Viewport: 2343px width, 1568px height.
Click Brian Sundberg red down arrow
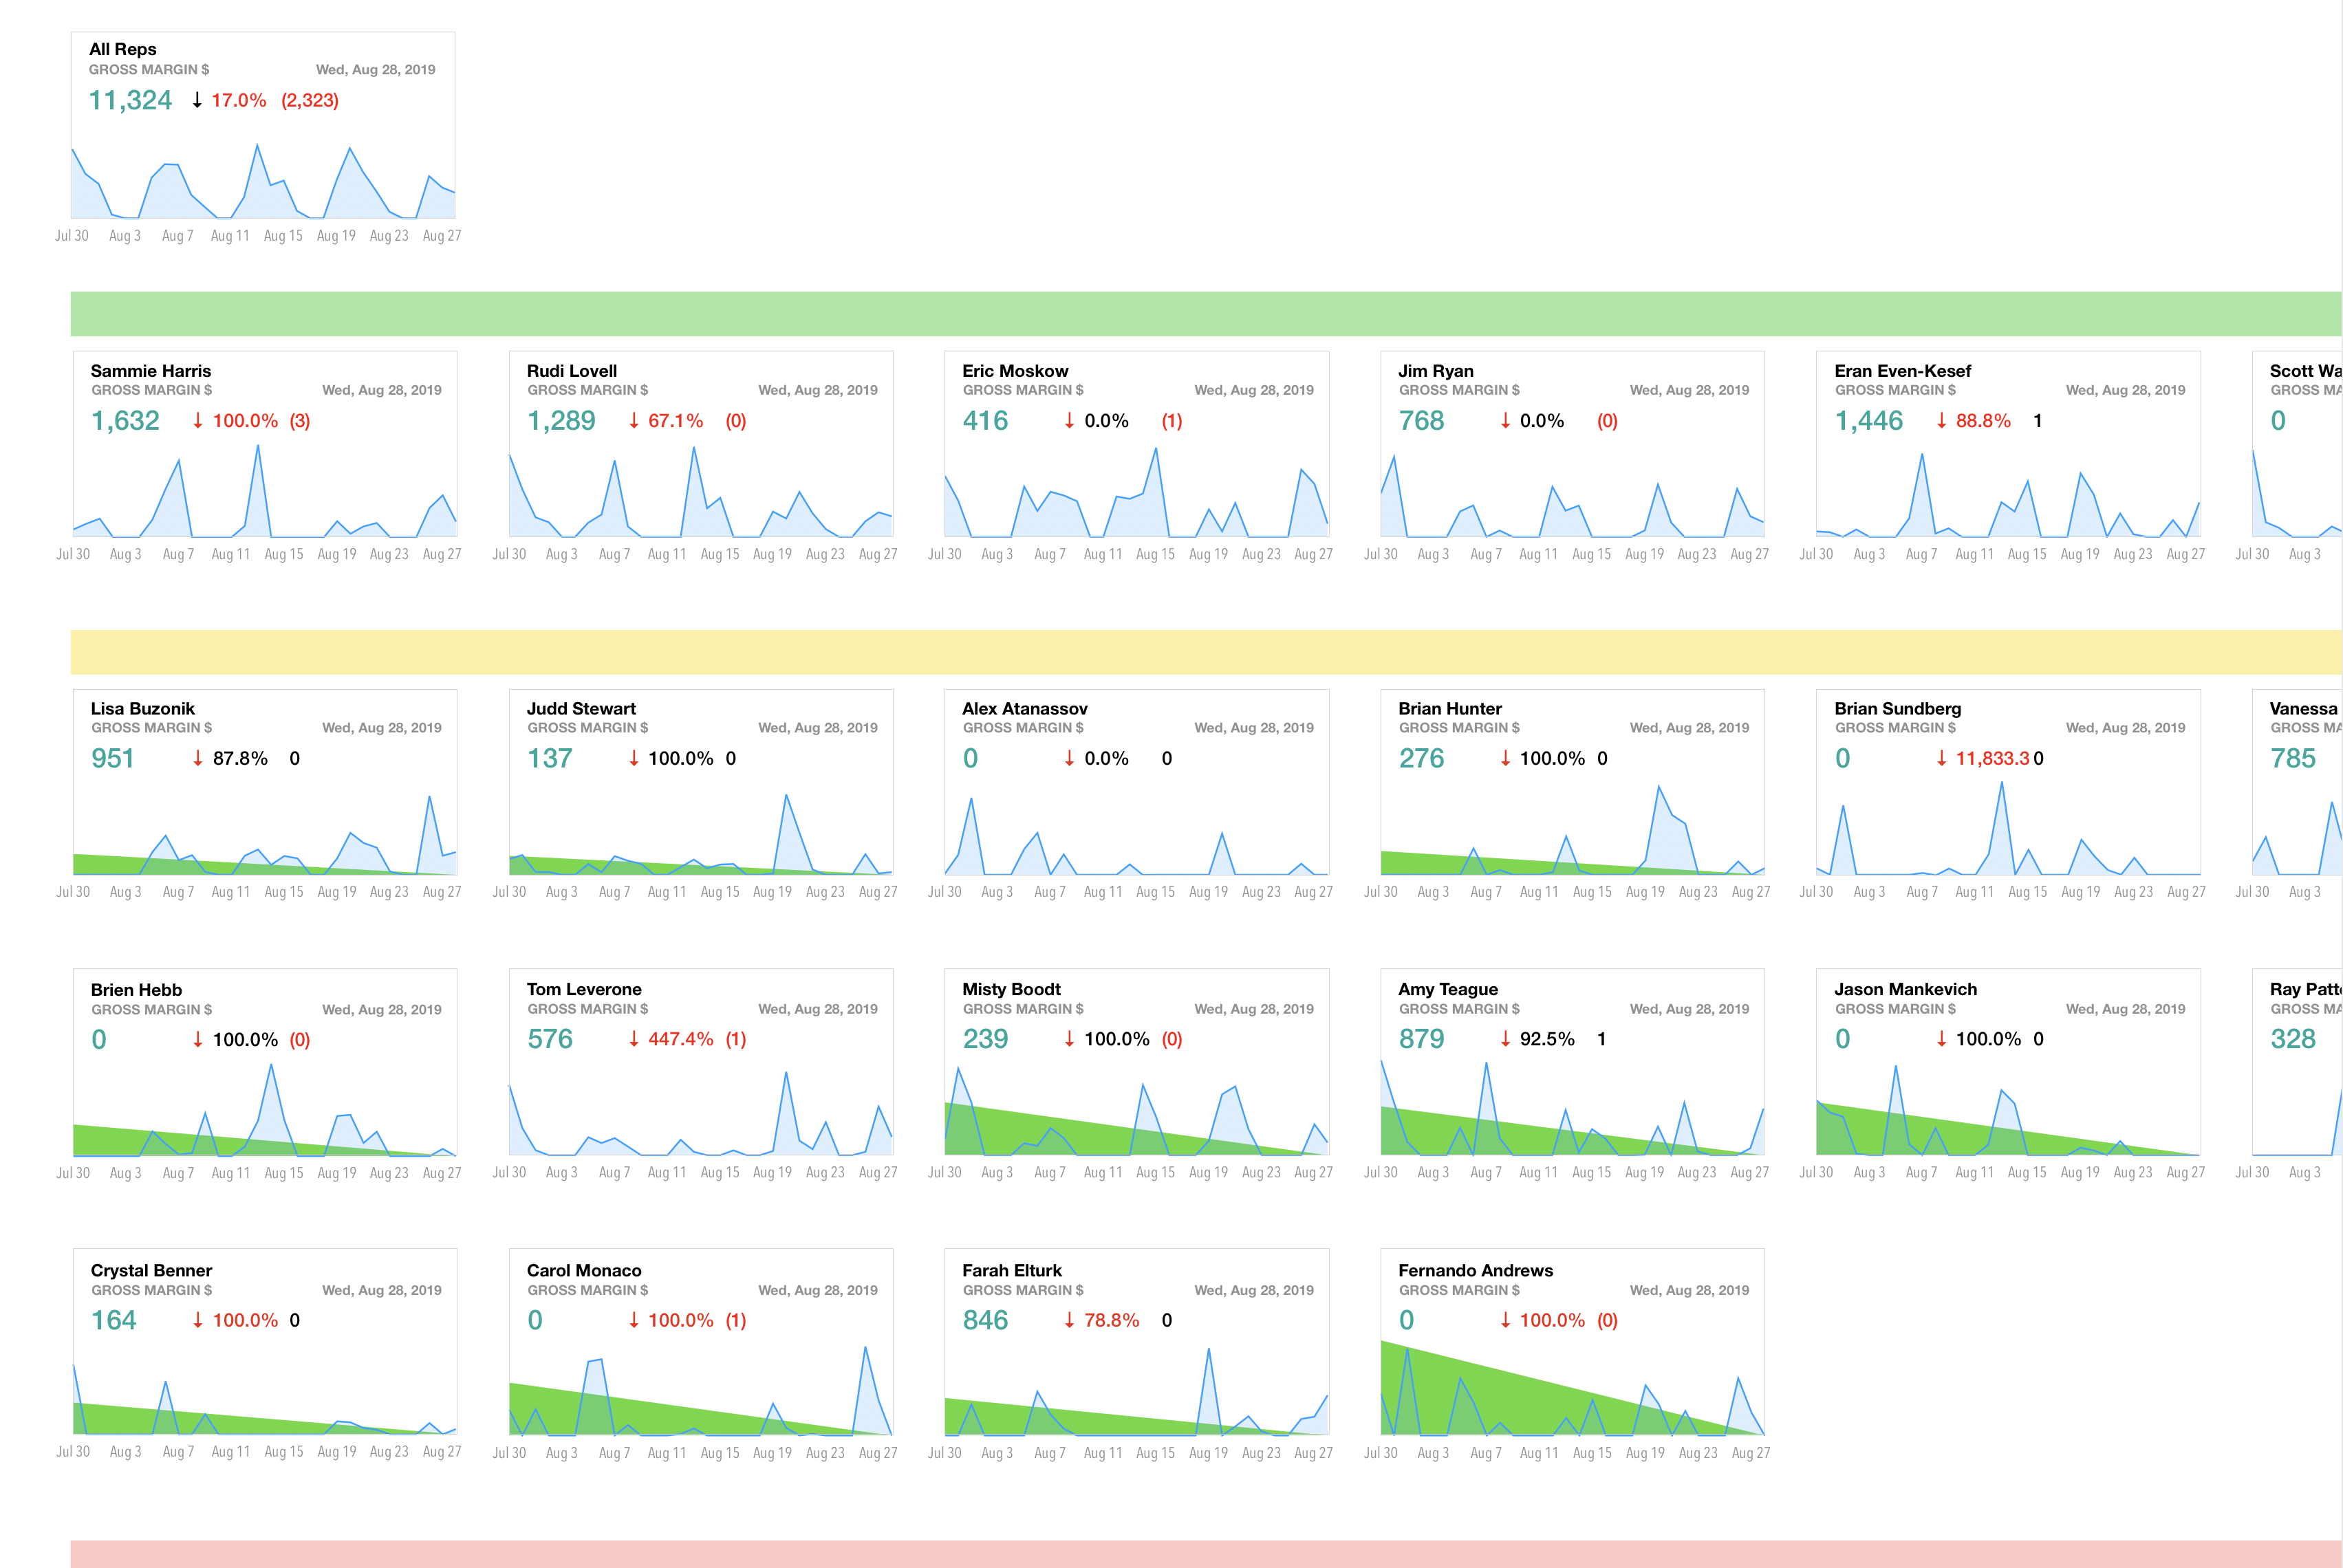[1942, 759]
